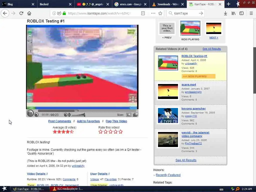Open VLC media player taskbar item
This screenshot has width=256, height=192.
[x=68, y=189]
